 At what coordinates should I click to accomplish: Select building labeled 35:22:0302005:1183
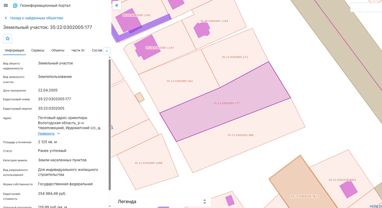[147, 47]
